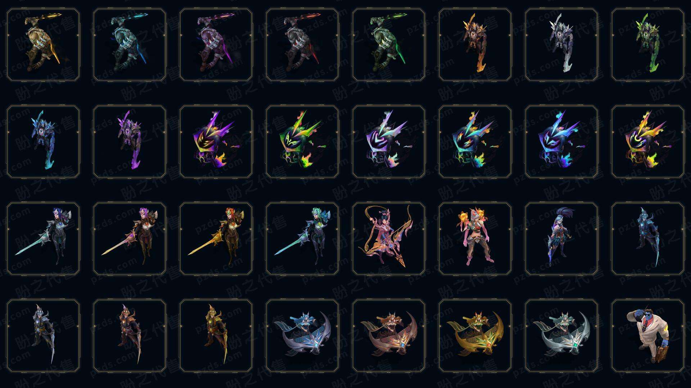Select the gold anchor-crest mermaid skin
The width and height of the screenshot is (691, 388).
point(475,336)
